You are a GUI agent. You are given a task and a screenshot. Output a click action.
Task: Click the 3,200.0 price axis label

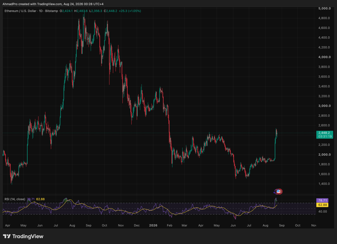pyautogui.click(x=324, y=96)
